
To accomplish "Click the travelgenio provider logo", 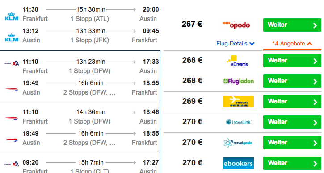I will pyautogui.click(x=238, y=143).
